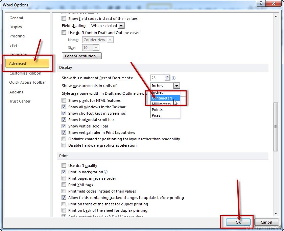This screenshot has width=284, height=231.
Task: Enable Print on front of sheet for duplex
Action: tap(64, 204)
